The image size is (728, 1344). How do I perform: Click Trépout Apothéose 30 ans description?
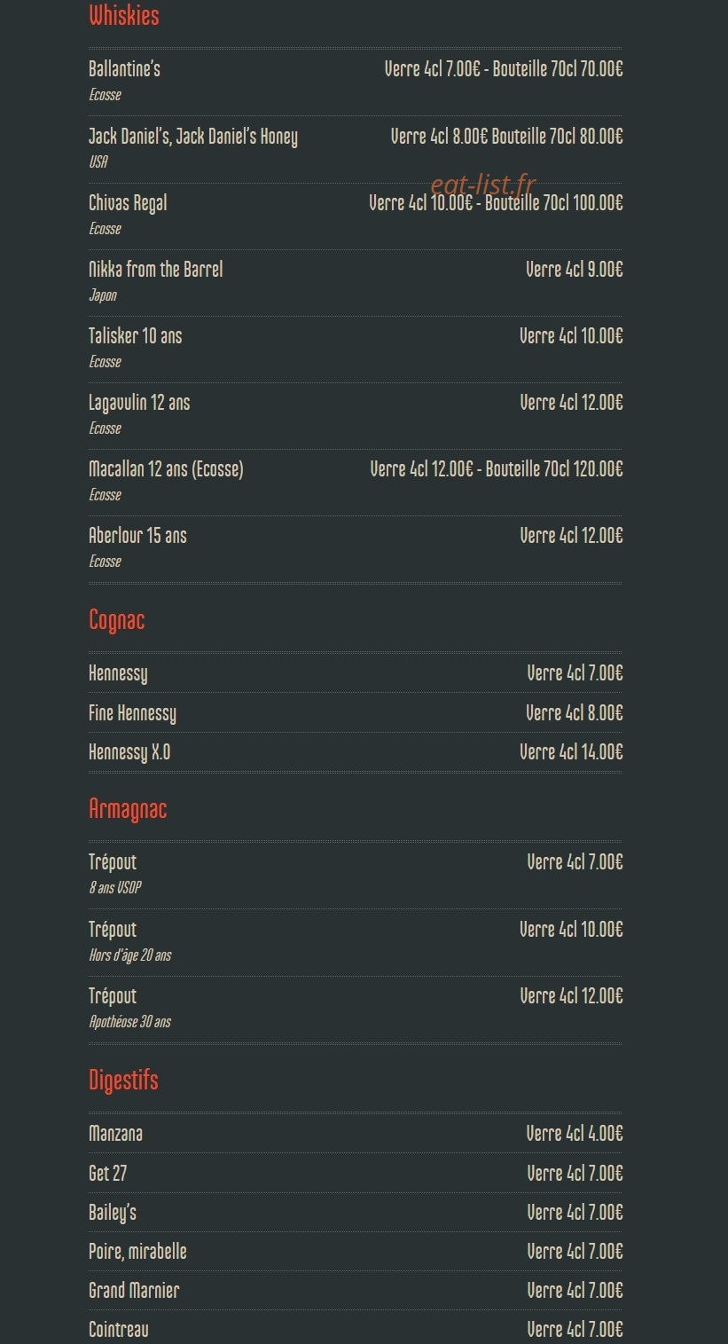(129, 1022)
